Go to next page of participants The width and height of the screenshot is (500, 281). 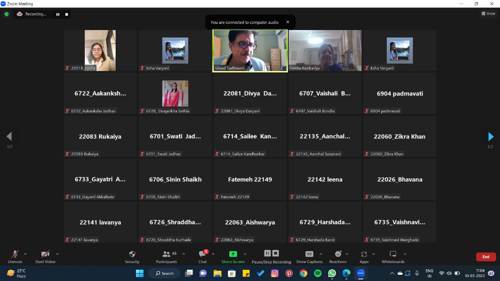click(x=491, y=137)
